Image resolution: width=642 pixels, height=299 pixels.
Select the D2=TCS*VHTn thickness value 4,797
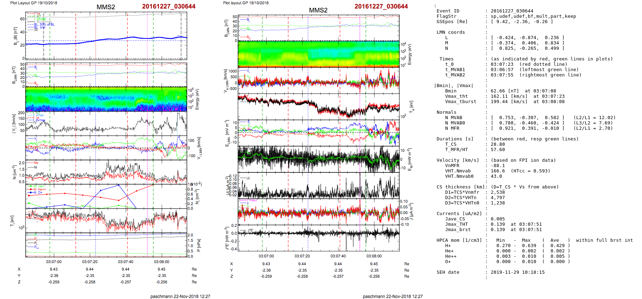(498, 198)
